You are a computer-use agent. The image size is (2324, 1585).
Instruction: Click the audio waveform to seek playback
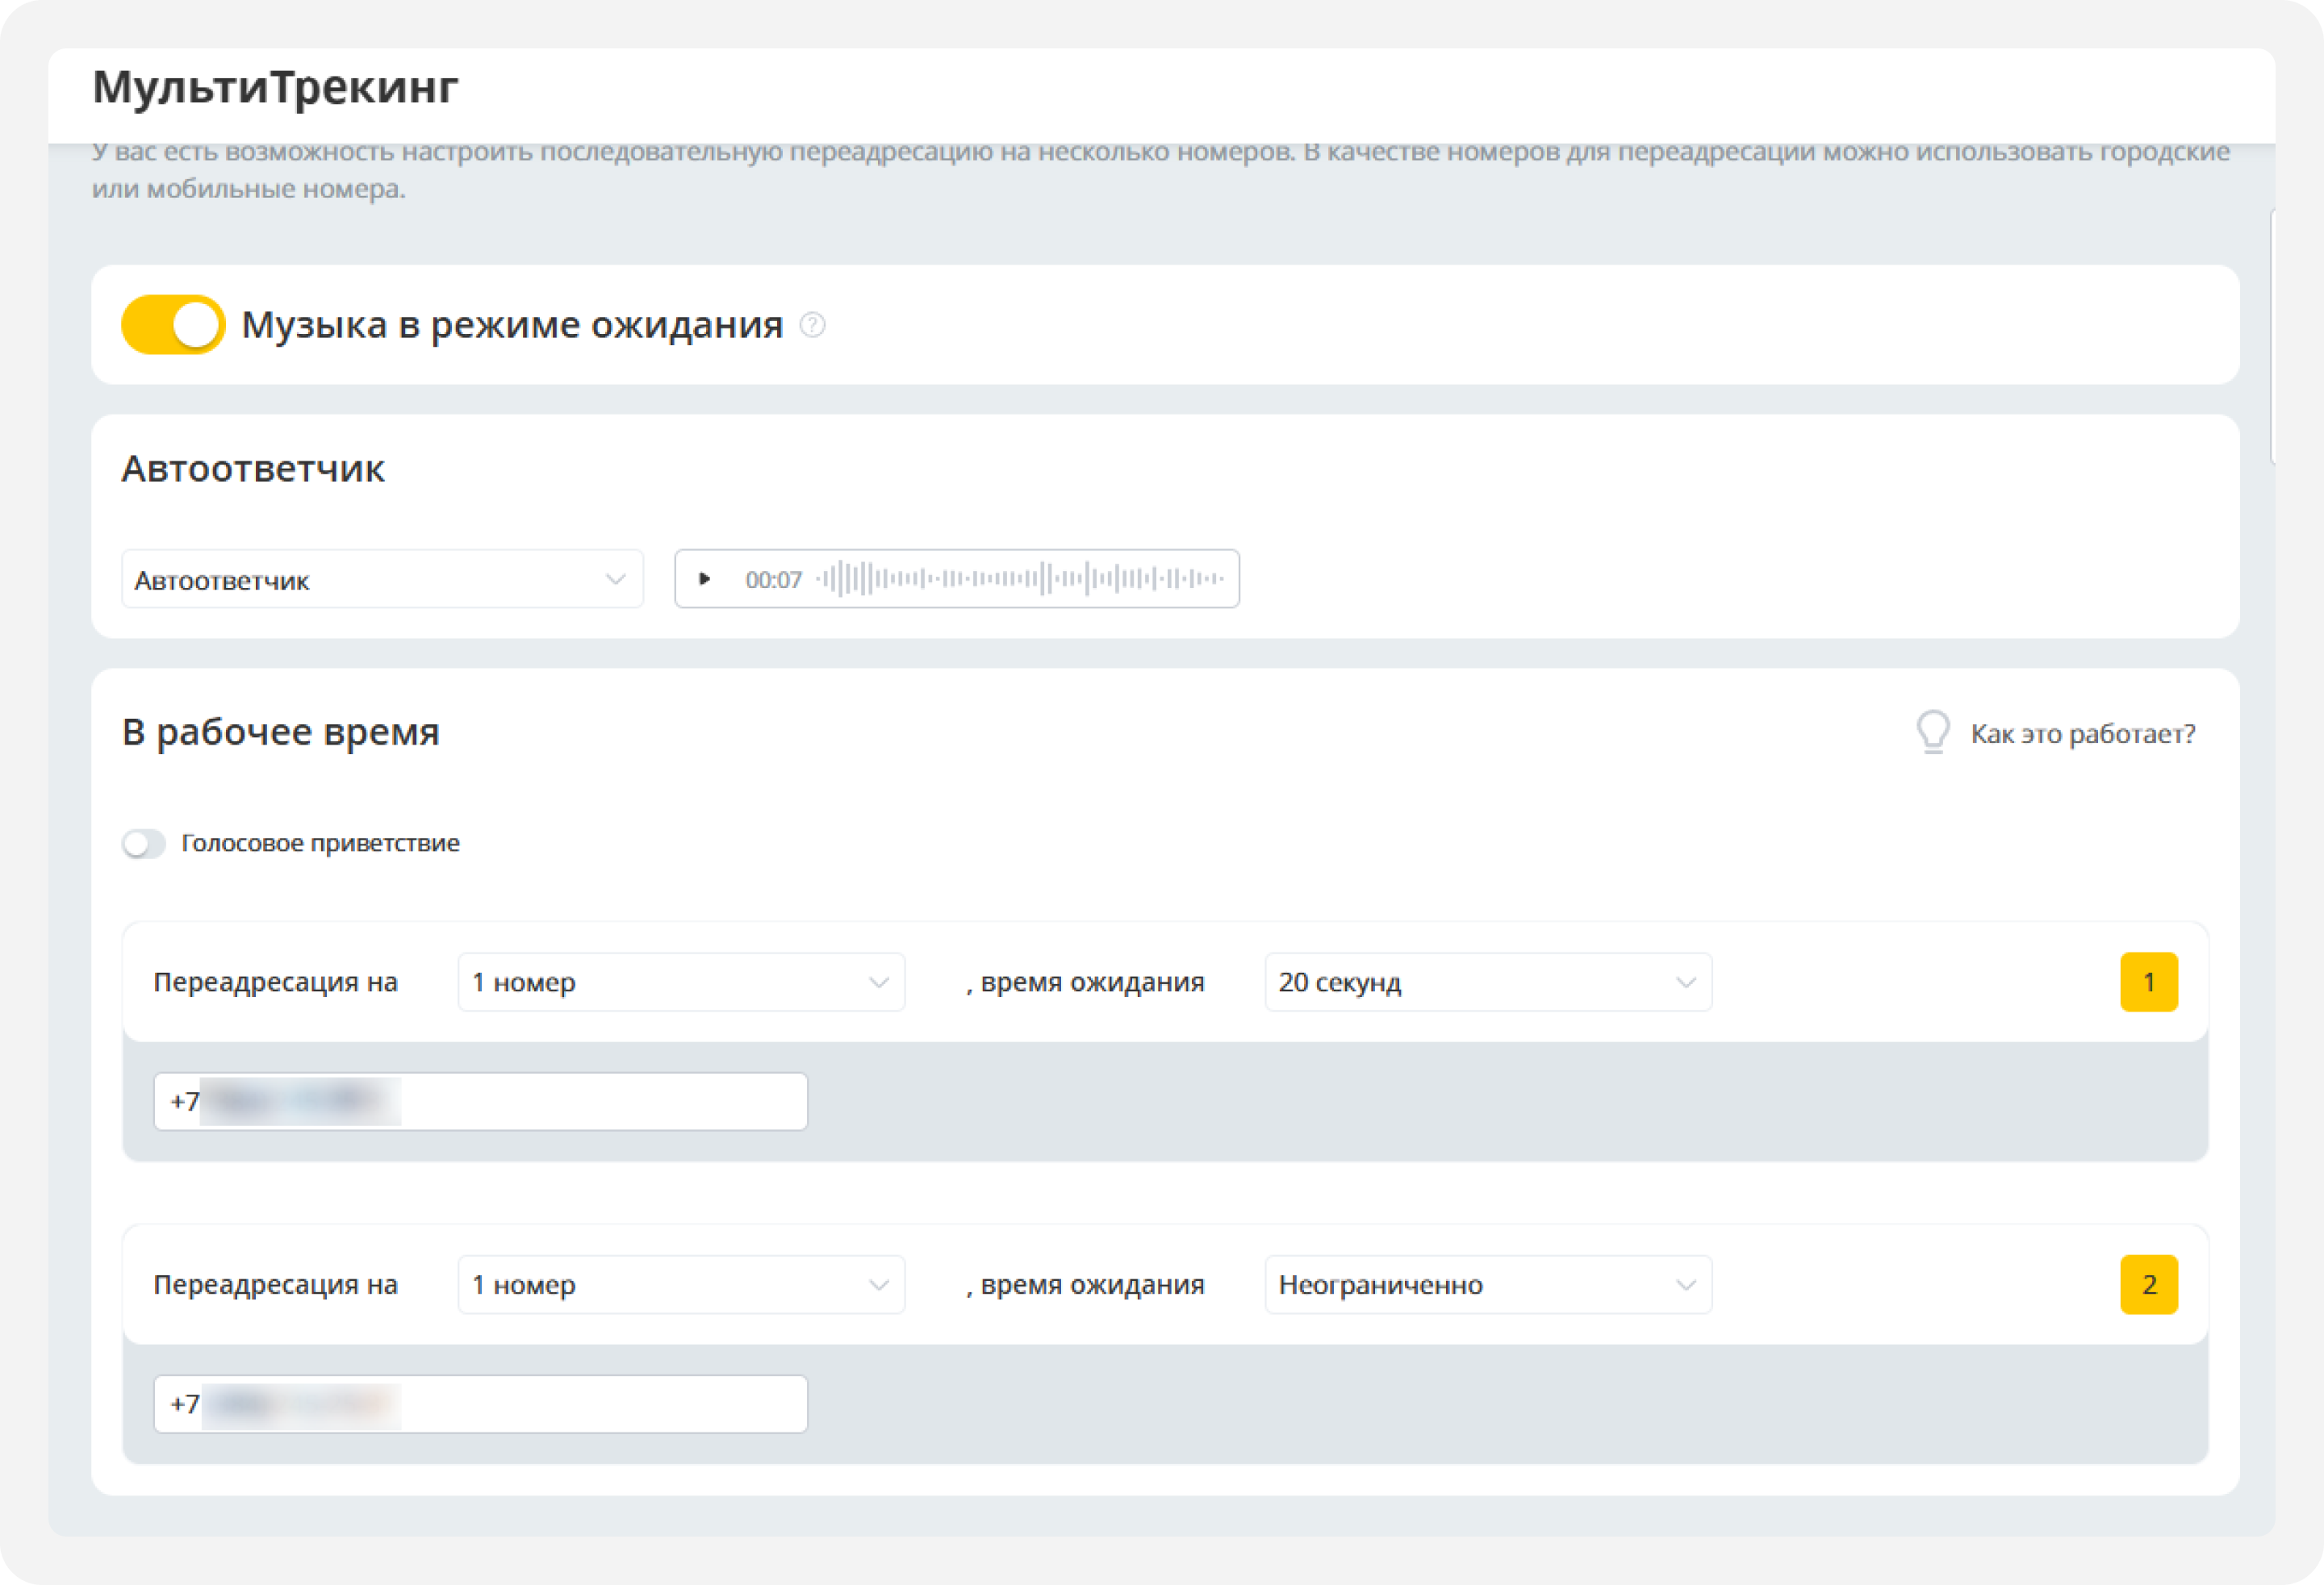click(x=1020, y=578)
